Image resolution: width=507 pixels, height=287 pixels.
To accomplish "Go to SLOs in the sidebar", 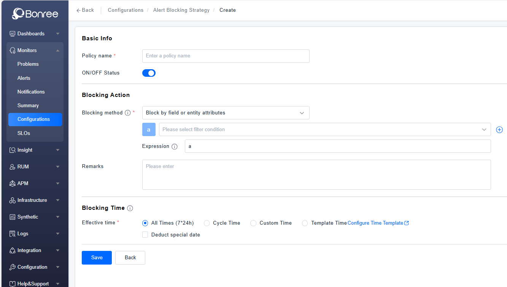I will point(24,133).
